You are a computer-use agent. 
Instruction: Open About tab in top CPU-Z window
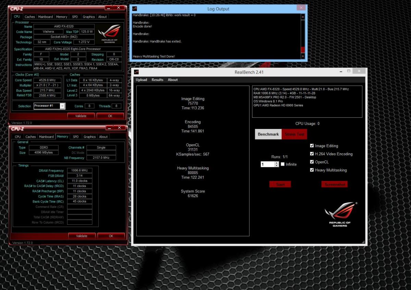click(102, 17)
